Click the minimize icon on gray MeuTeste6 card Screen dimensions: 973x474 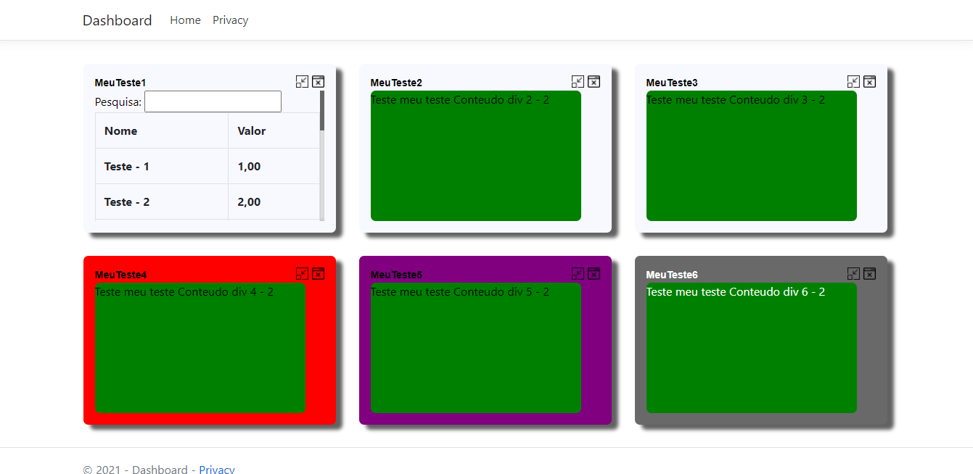click(853, 273)
